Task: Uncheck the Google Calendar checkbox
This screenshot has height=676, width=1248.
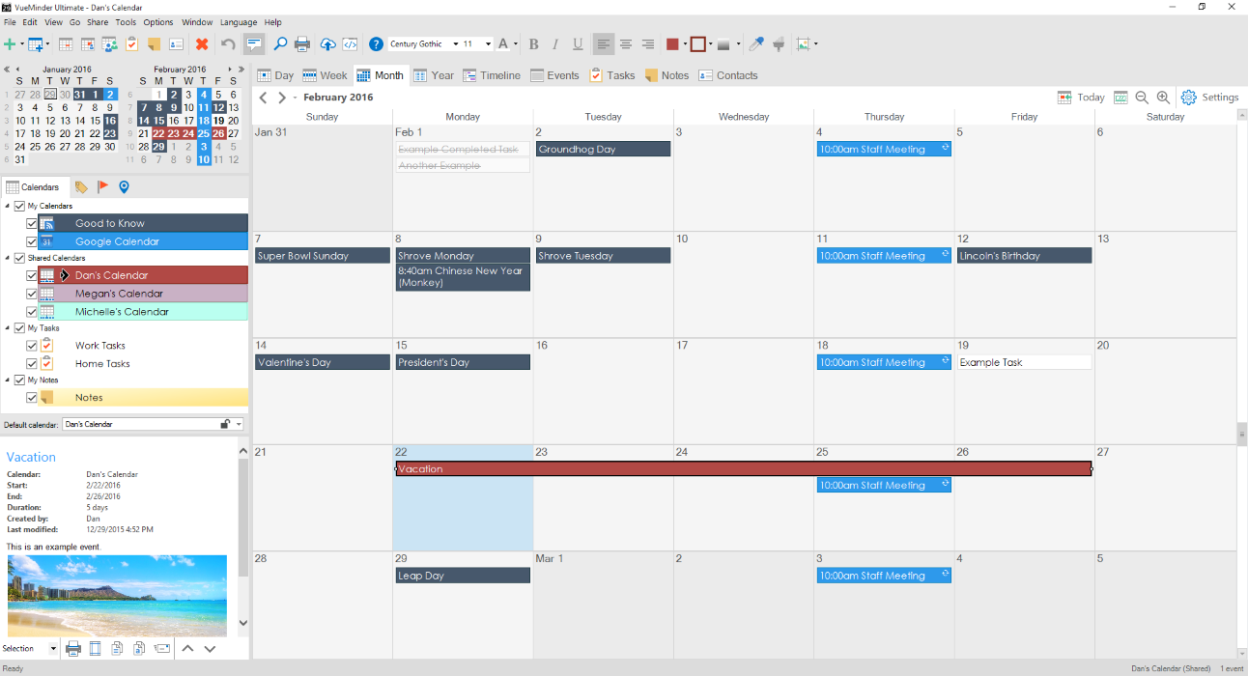Action: [32, 241]
